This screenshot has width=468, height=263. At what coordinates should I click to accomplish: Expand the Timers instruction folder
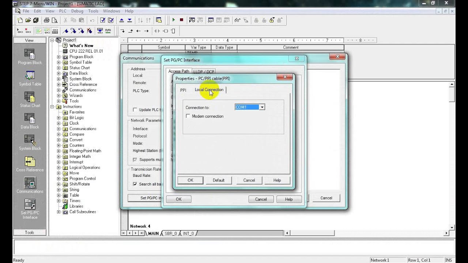[58, 201]
